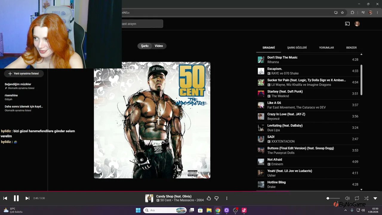Open the artist link Beyoncé
Image resolution: width=382 pixels, height=215 pixels.
click(273, 119)
